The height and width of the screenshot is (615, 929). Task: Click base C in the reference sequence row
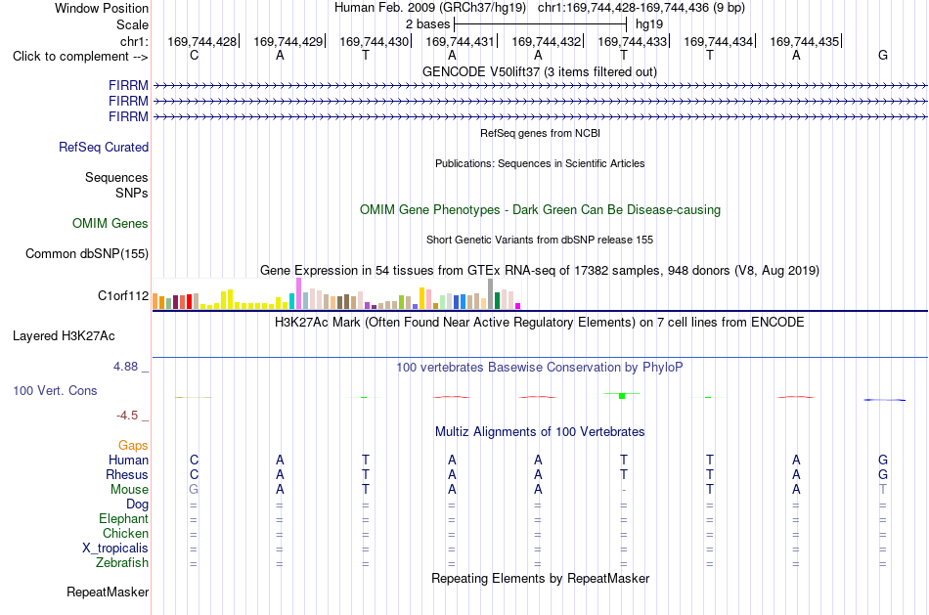(x=194, y=56)
